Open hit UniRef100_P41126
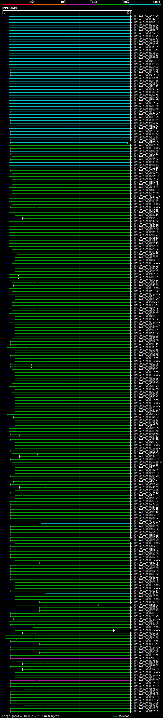The image size is (163, 718). [146, 168]
